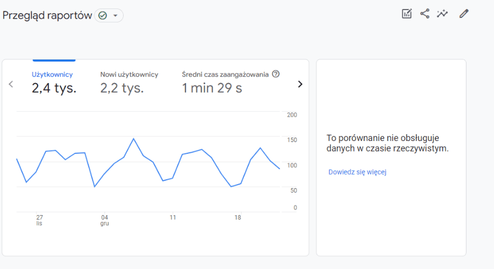Select the Użytkownicy metric tab
The width and height of the screenshot is (494, 269).
pyautogui.click(x=52, y=74)
